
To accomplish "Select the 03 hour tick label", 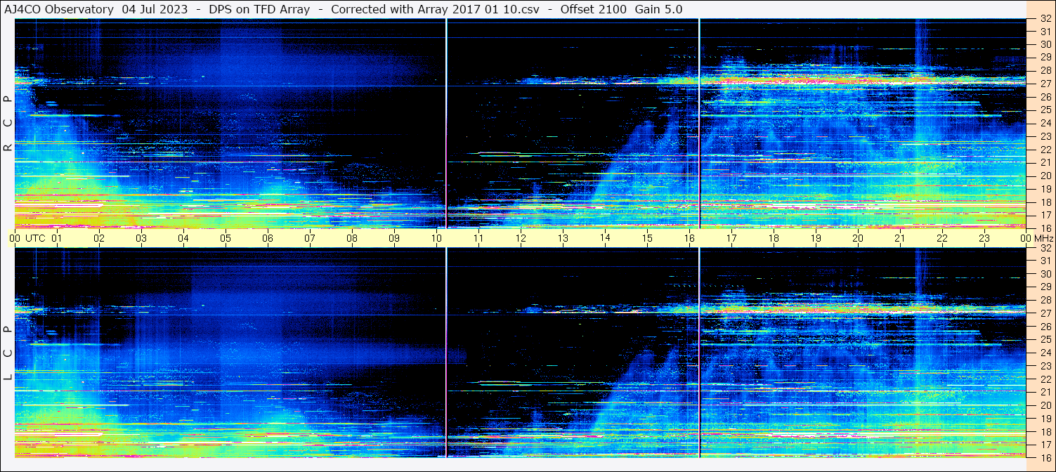I will click(x=141, y=238).
